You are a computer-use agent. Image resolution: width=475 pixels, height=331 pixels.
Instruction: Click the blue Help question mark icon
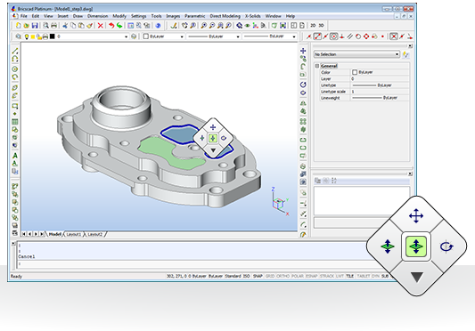coord(158,26)
